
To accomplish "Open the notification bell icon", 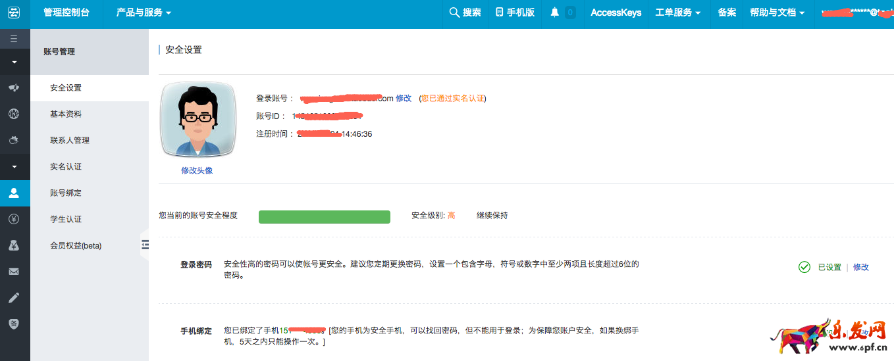I will pos(555,12).
